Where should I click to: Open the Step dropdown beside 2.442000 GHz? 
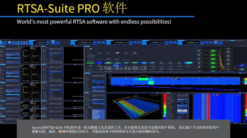coord(135,42)
